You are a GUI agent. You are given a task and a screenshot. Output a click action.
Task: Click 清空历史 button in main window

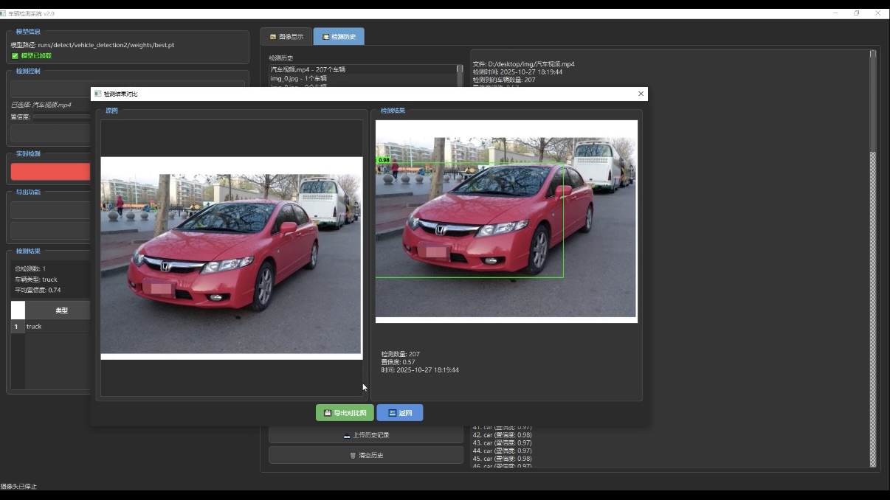tap(365, 456)
